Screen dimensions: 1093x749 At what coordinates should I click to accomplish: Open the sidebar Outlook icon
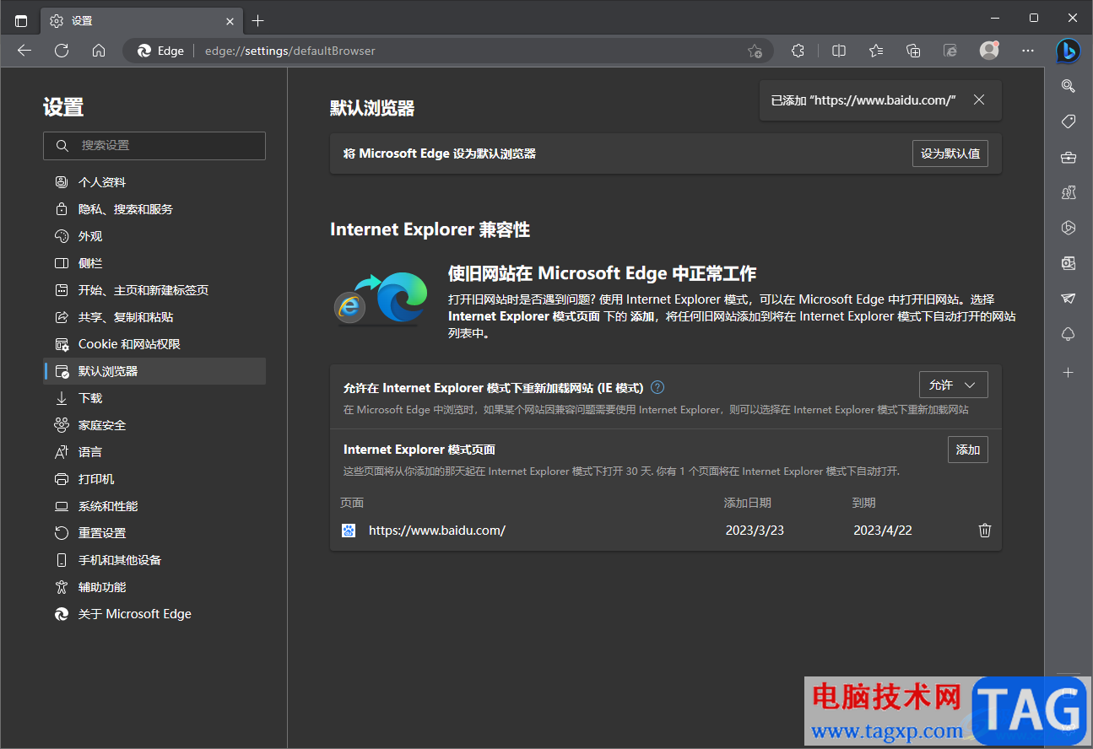click(x=1069, y=263)
